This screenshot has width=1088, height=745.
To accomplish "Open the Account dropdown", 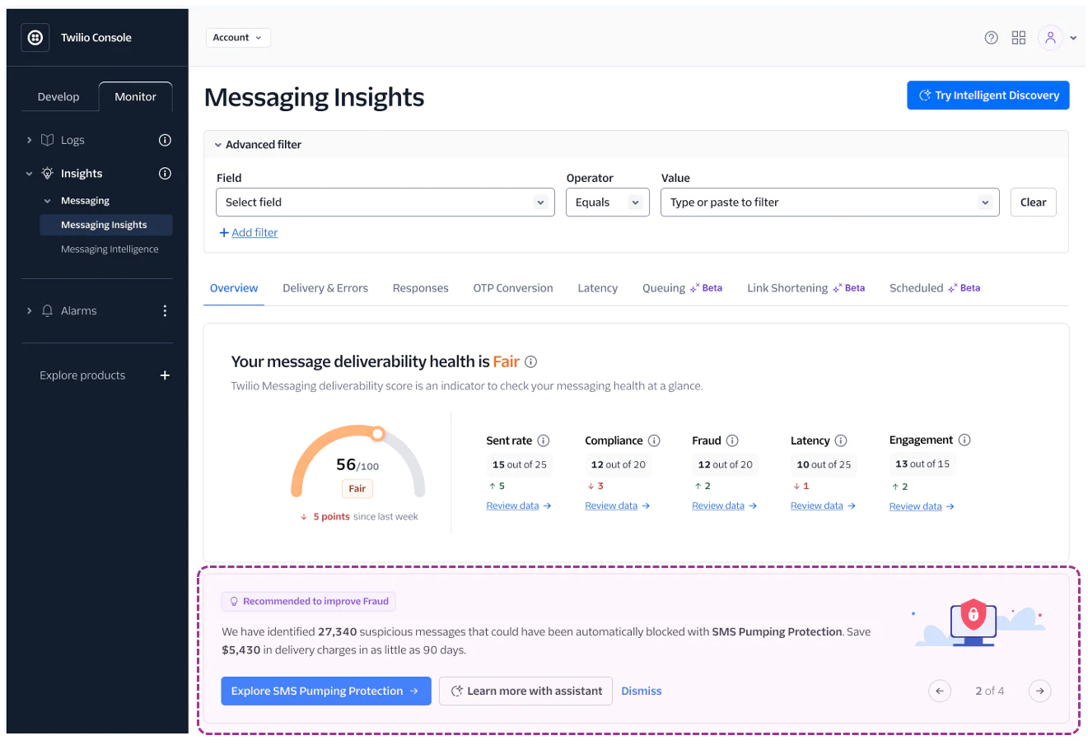I will pos(238,38).
